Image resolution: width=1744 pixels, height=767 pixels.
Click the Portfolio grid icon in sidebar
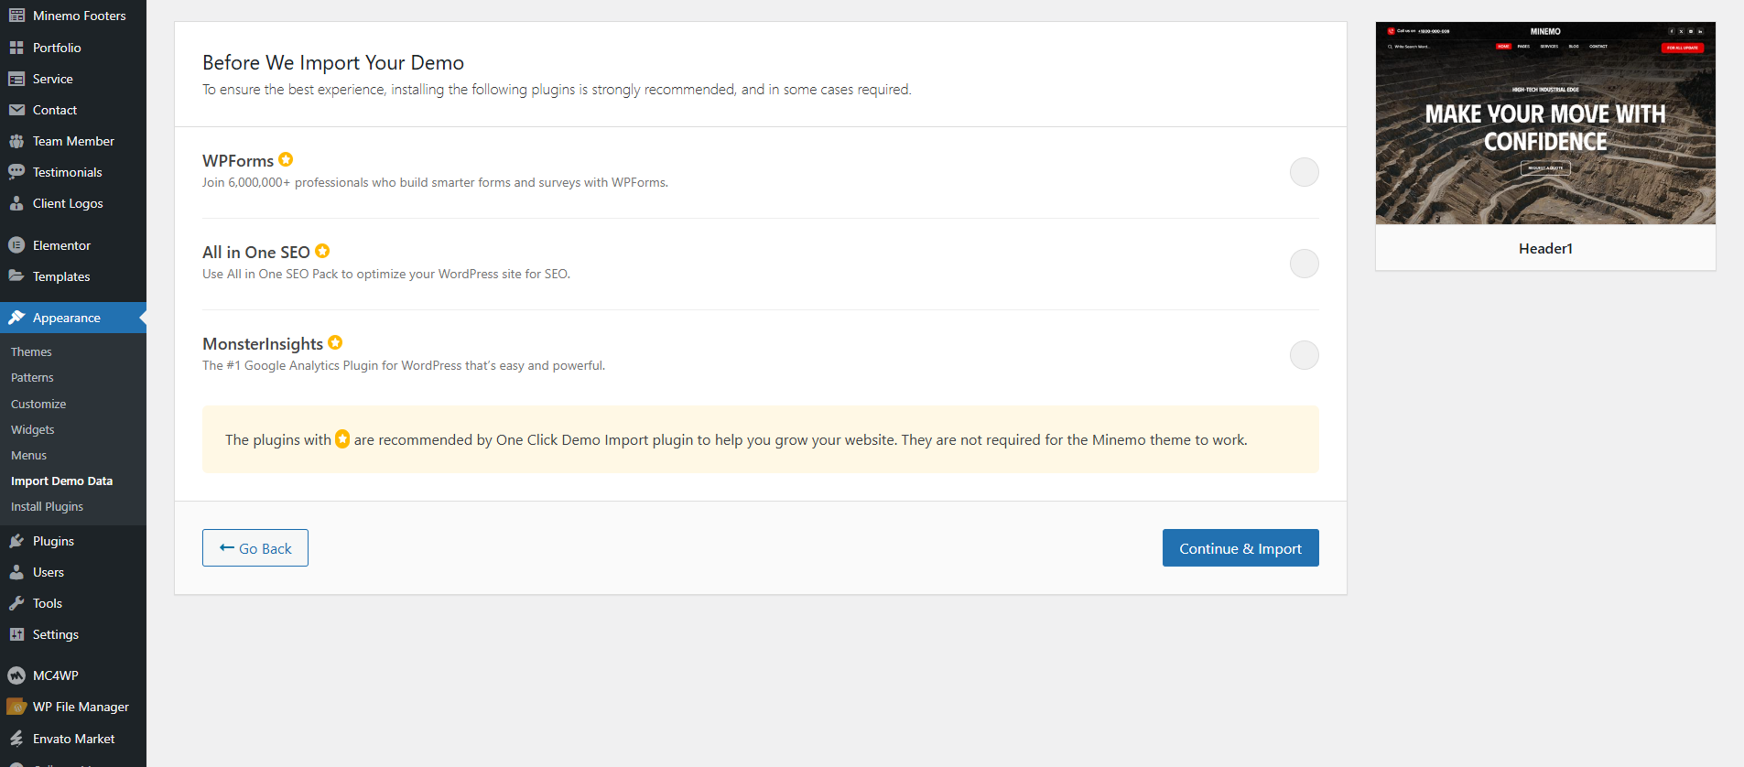(x=16, y=48)
